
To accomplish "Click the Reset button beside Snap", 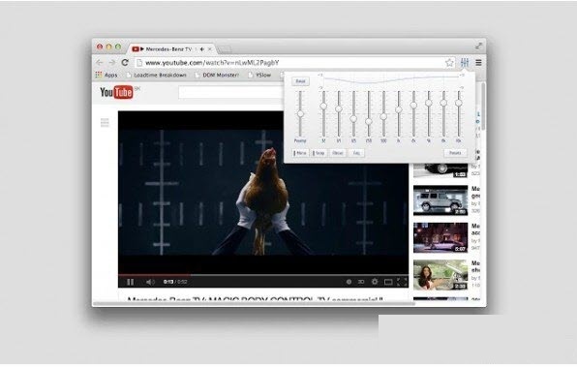I will 338,153.
